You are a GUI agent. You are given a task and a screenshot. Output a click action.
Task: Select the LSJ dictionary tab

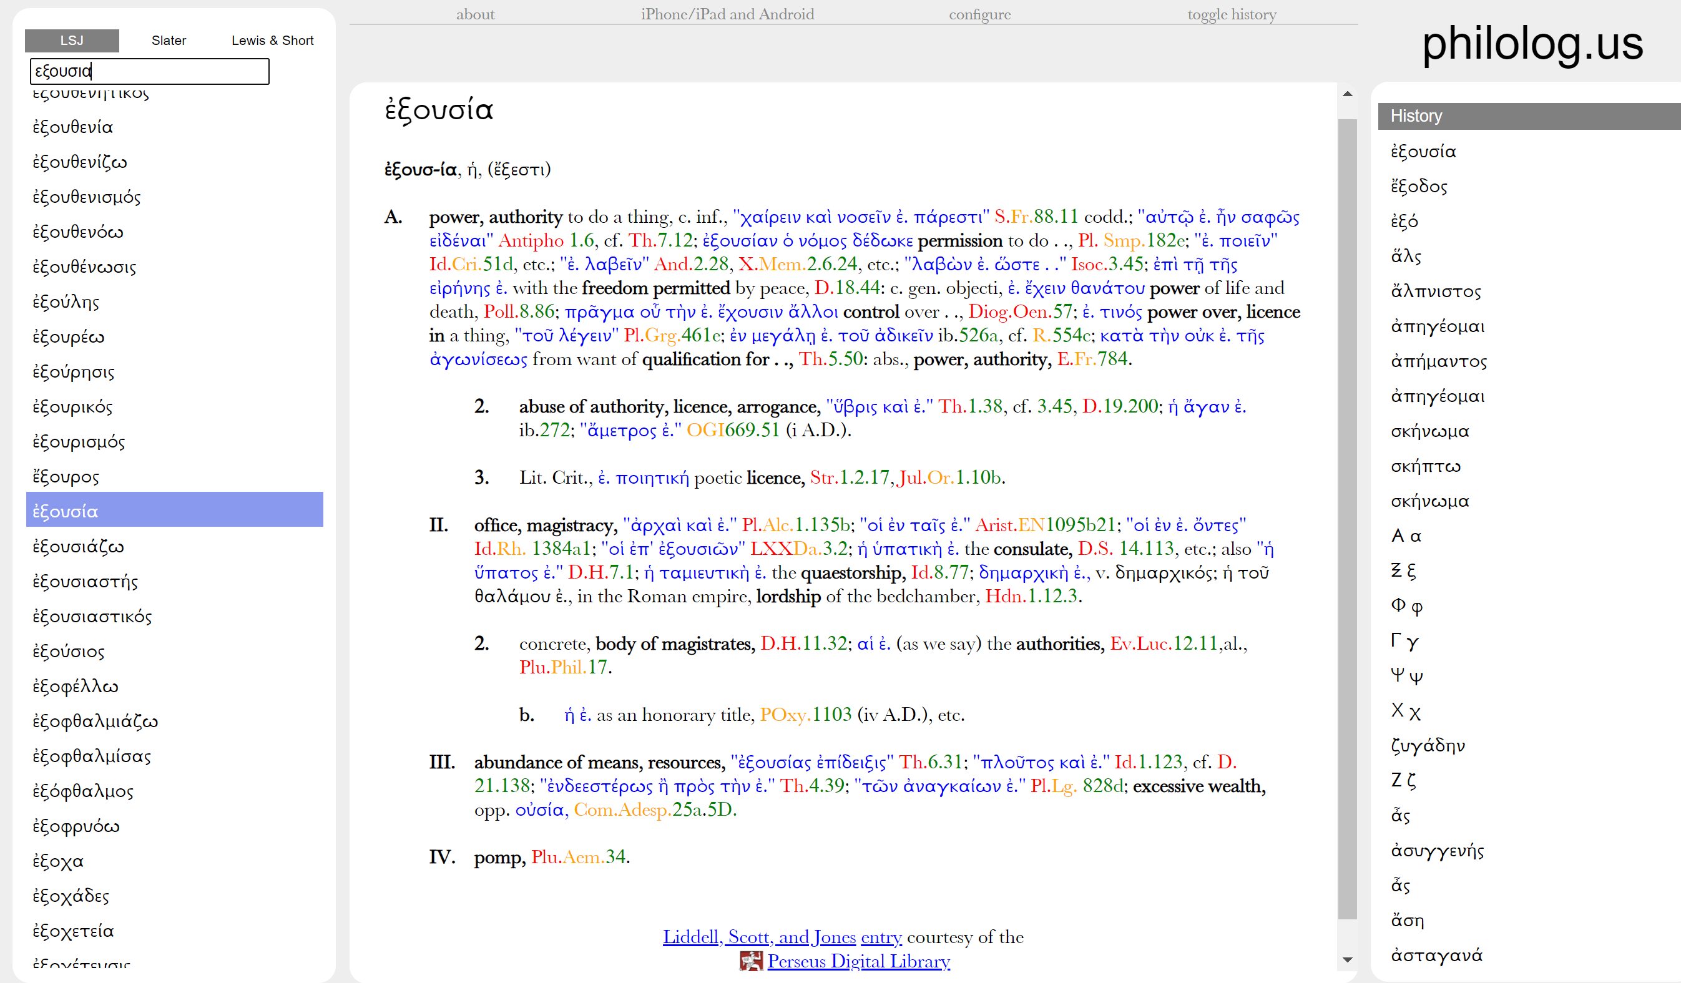[x=72, y=41]
